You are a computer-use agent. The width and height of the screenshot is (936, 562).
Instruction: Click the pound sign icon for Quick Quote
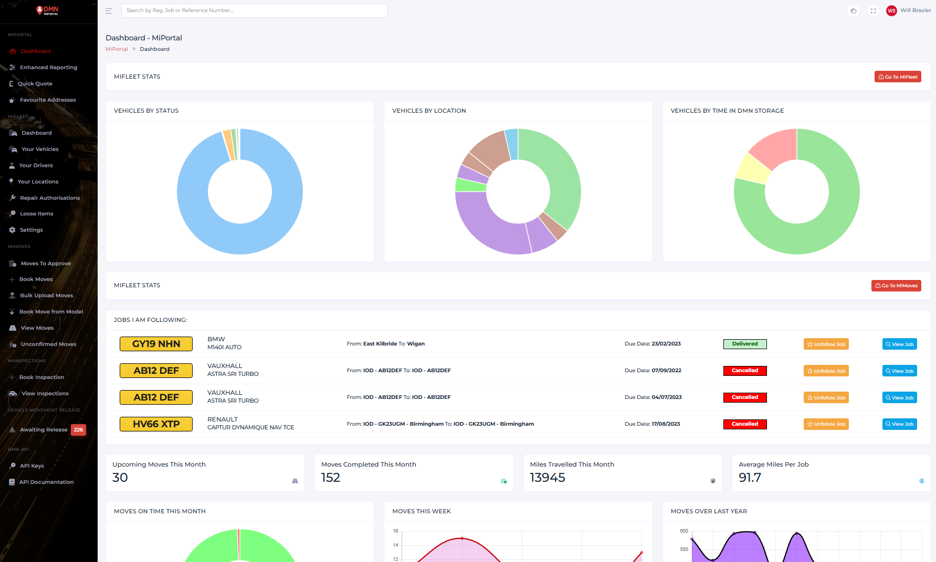pyautogui.click(x=11, y=84)
